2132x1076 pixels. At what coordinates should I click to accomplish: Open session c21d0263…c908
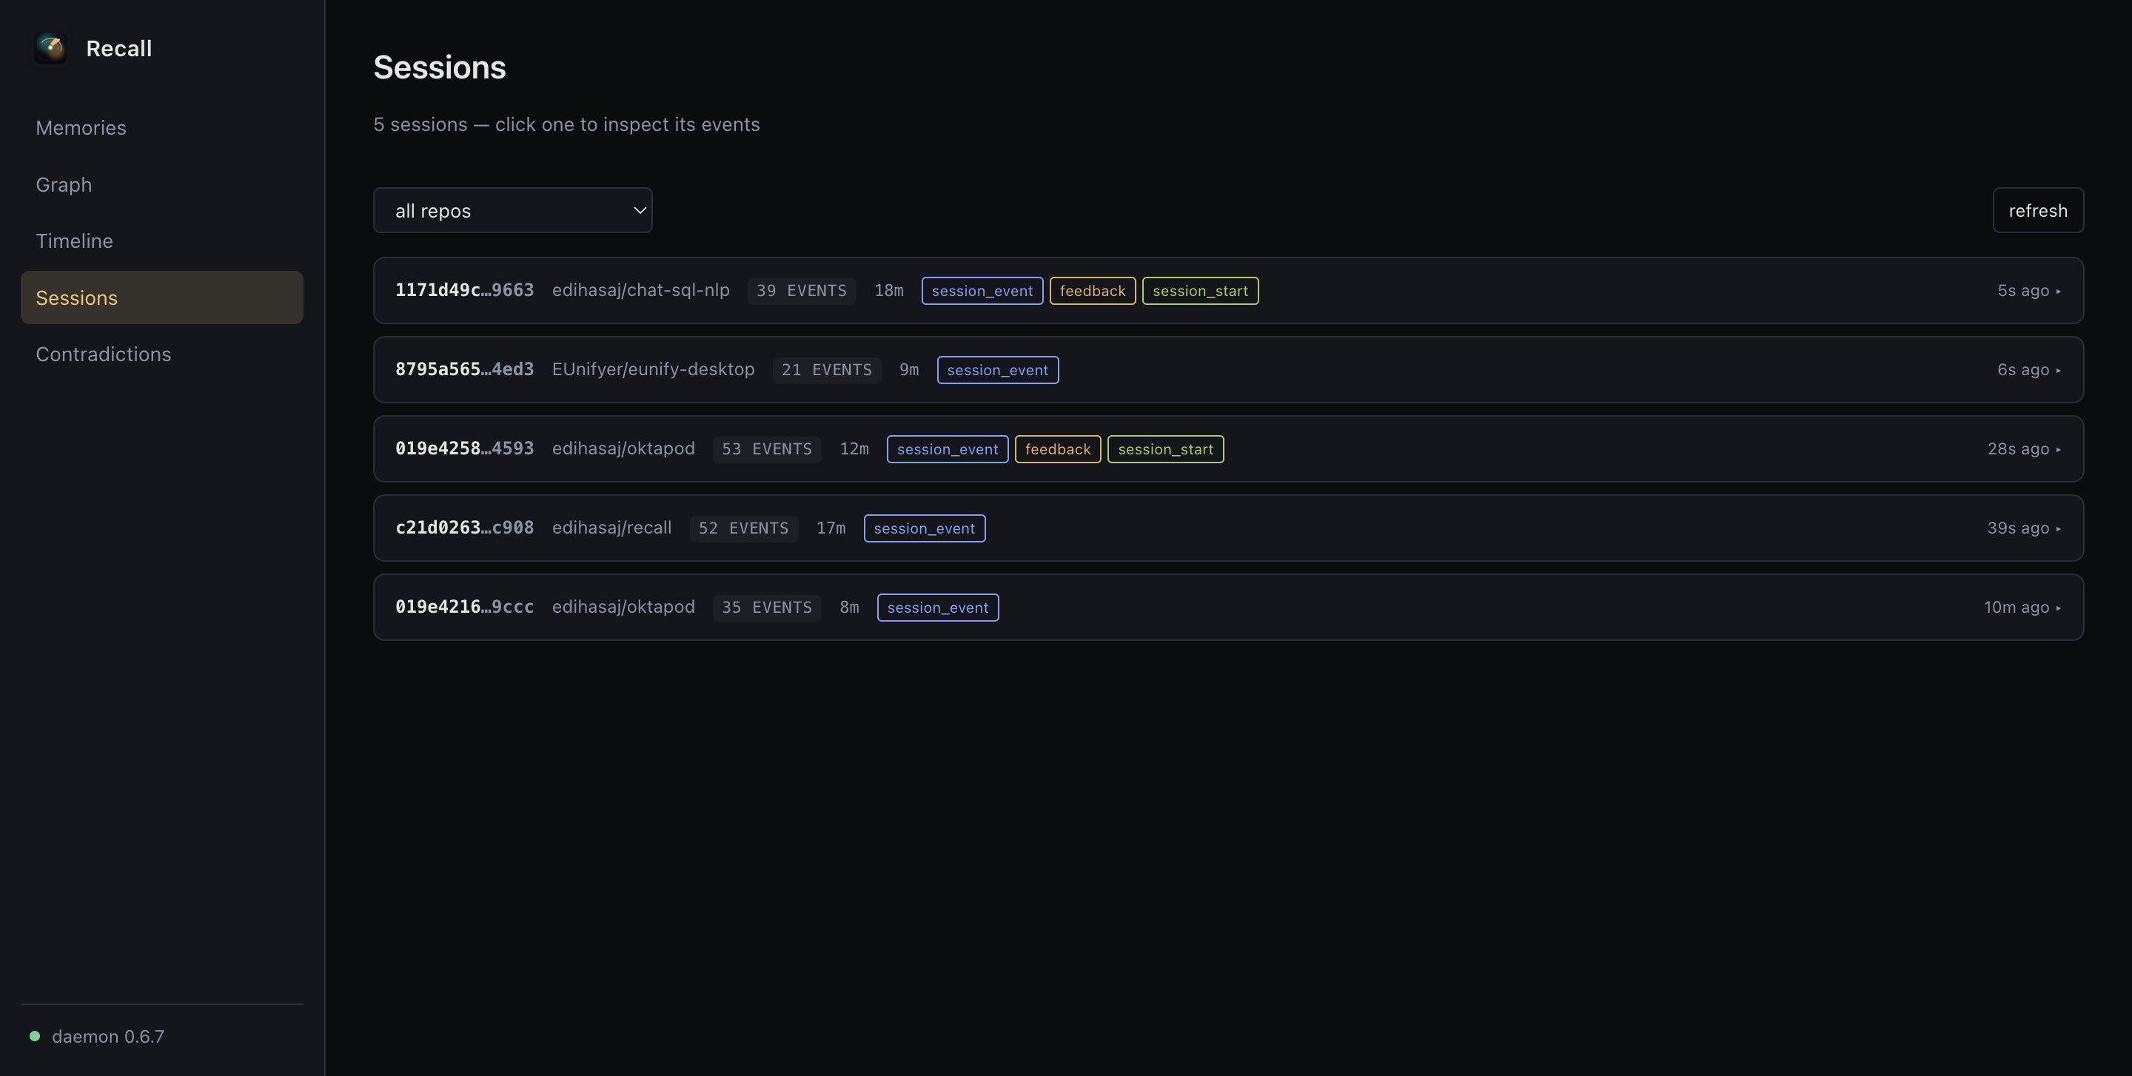coord(1228,528)
